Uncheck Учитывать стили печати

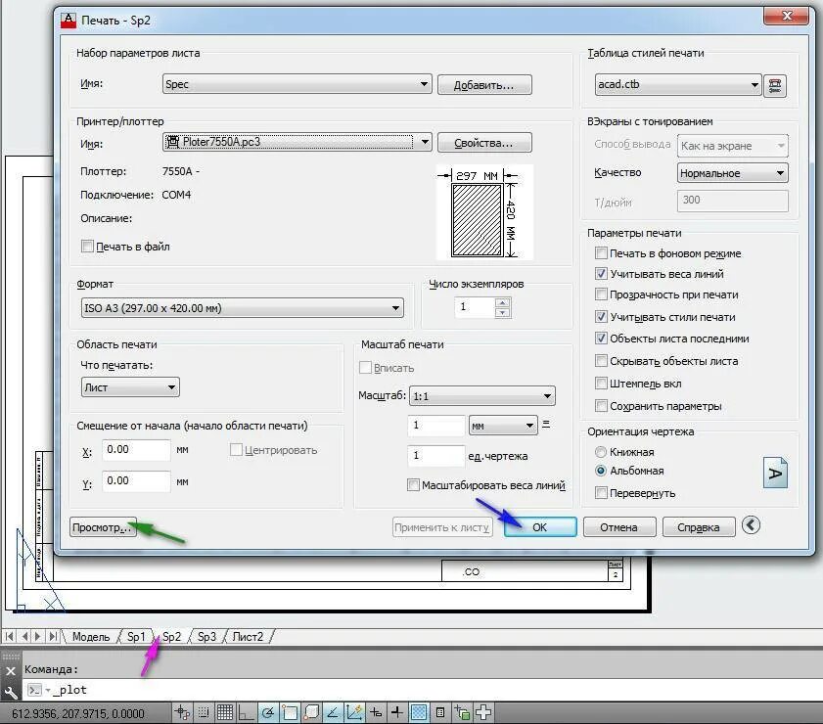601,316
